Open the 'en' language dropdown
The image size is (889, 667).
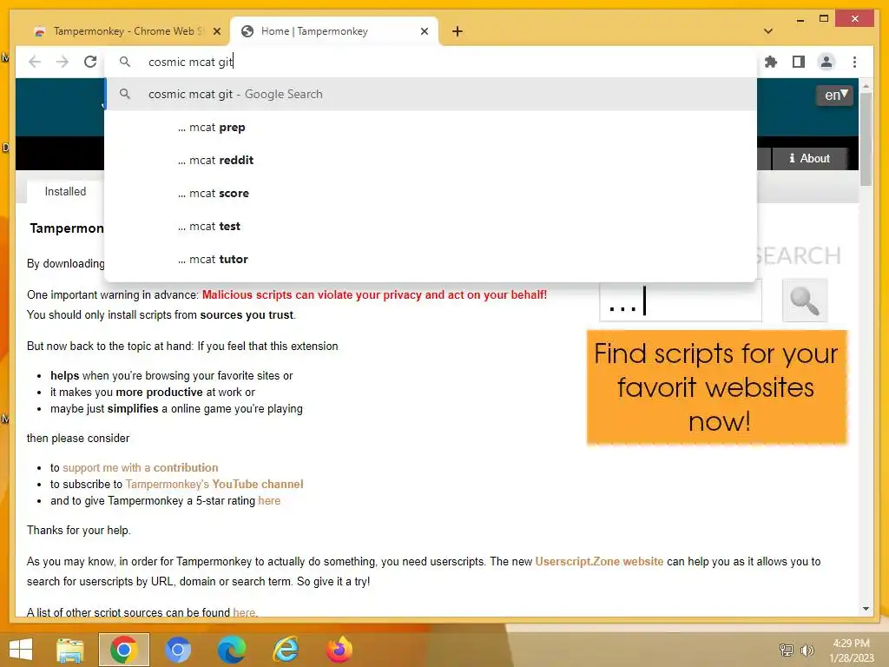tap(835, 95)
